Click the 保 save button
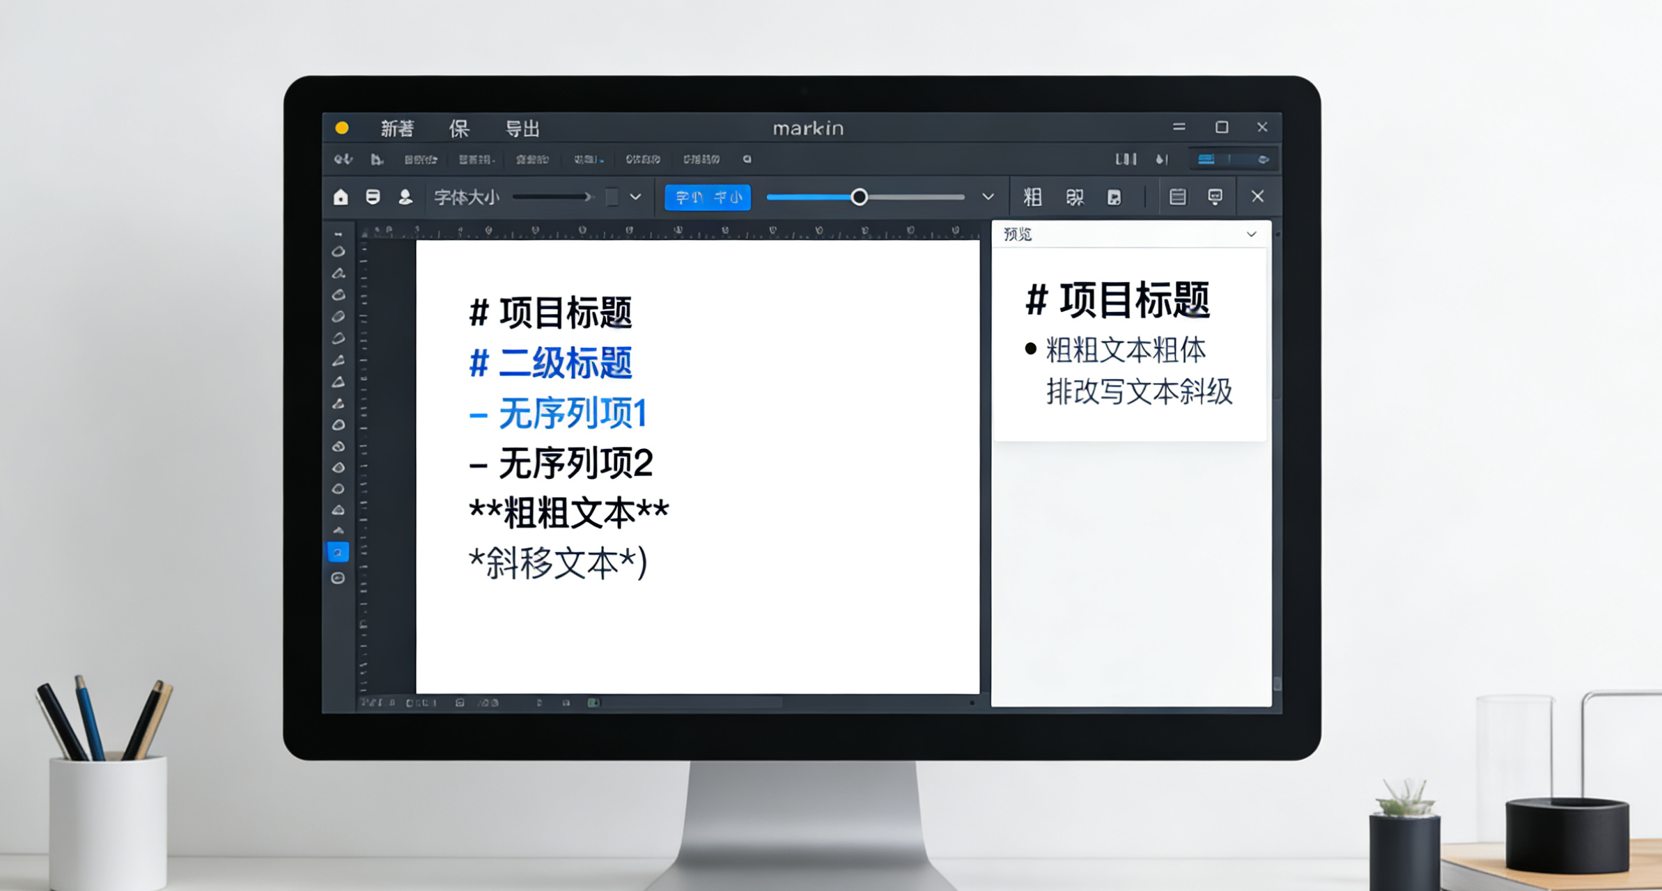The image size is (1662, 891). pos(459,127)
